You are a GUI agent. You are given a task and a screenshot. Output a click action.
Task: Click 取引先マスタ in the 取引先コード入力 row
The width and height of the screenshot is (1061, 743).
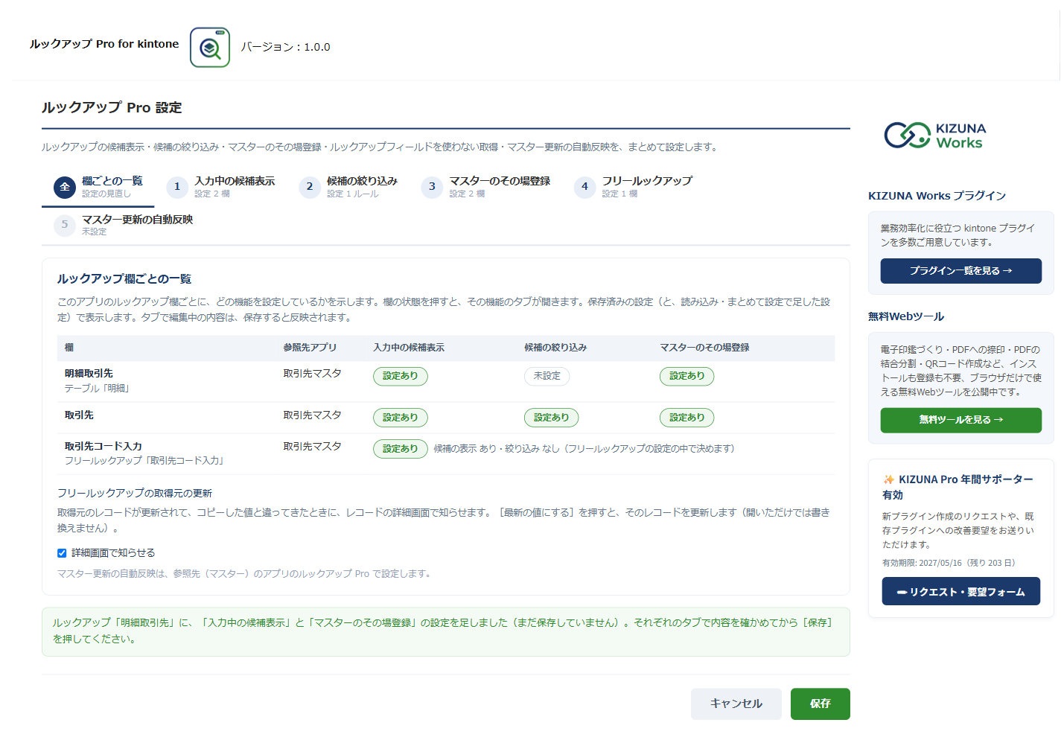pyautogui.click(x=312, y=447)
